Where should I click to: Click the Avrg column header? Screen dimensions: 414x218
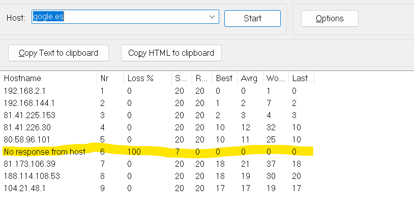250,78
